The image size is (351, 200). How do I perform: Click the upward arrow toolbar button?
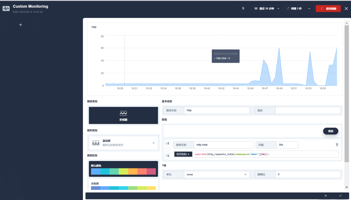pos(243,8)
